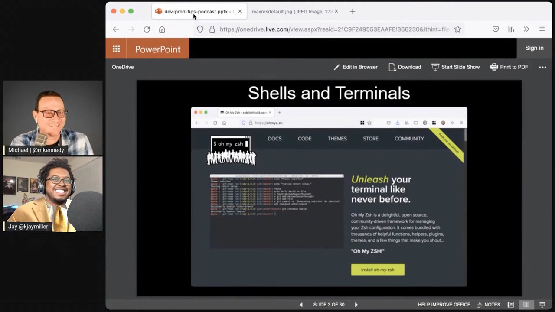Open the More options ellipsis menu
Image resolution: width=555 pixels, height=312 pixels.
[542, 67]
